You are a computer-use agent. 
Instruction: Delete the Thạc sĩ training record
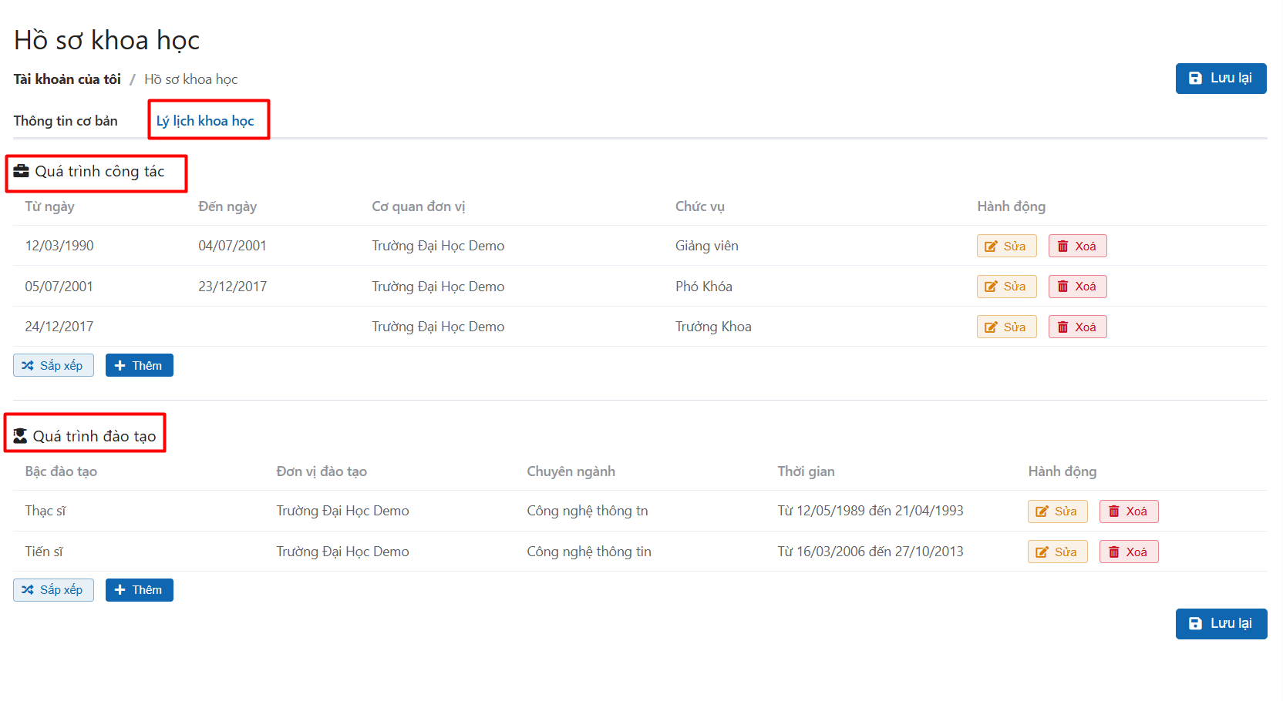[1128, 511]
